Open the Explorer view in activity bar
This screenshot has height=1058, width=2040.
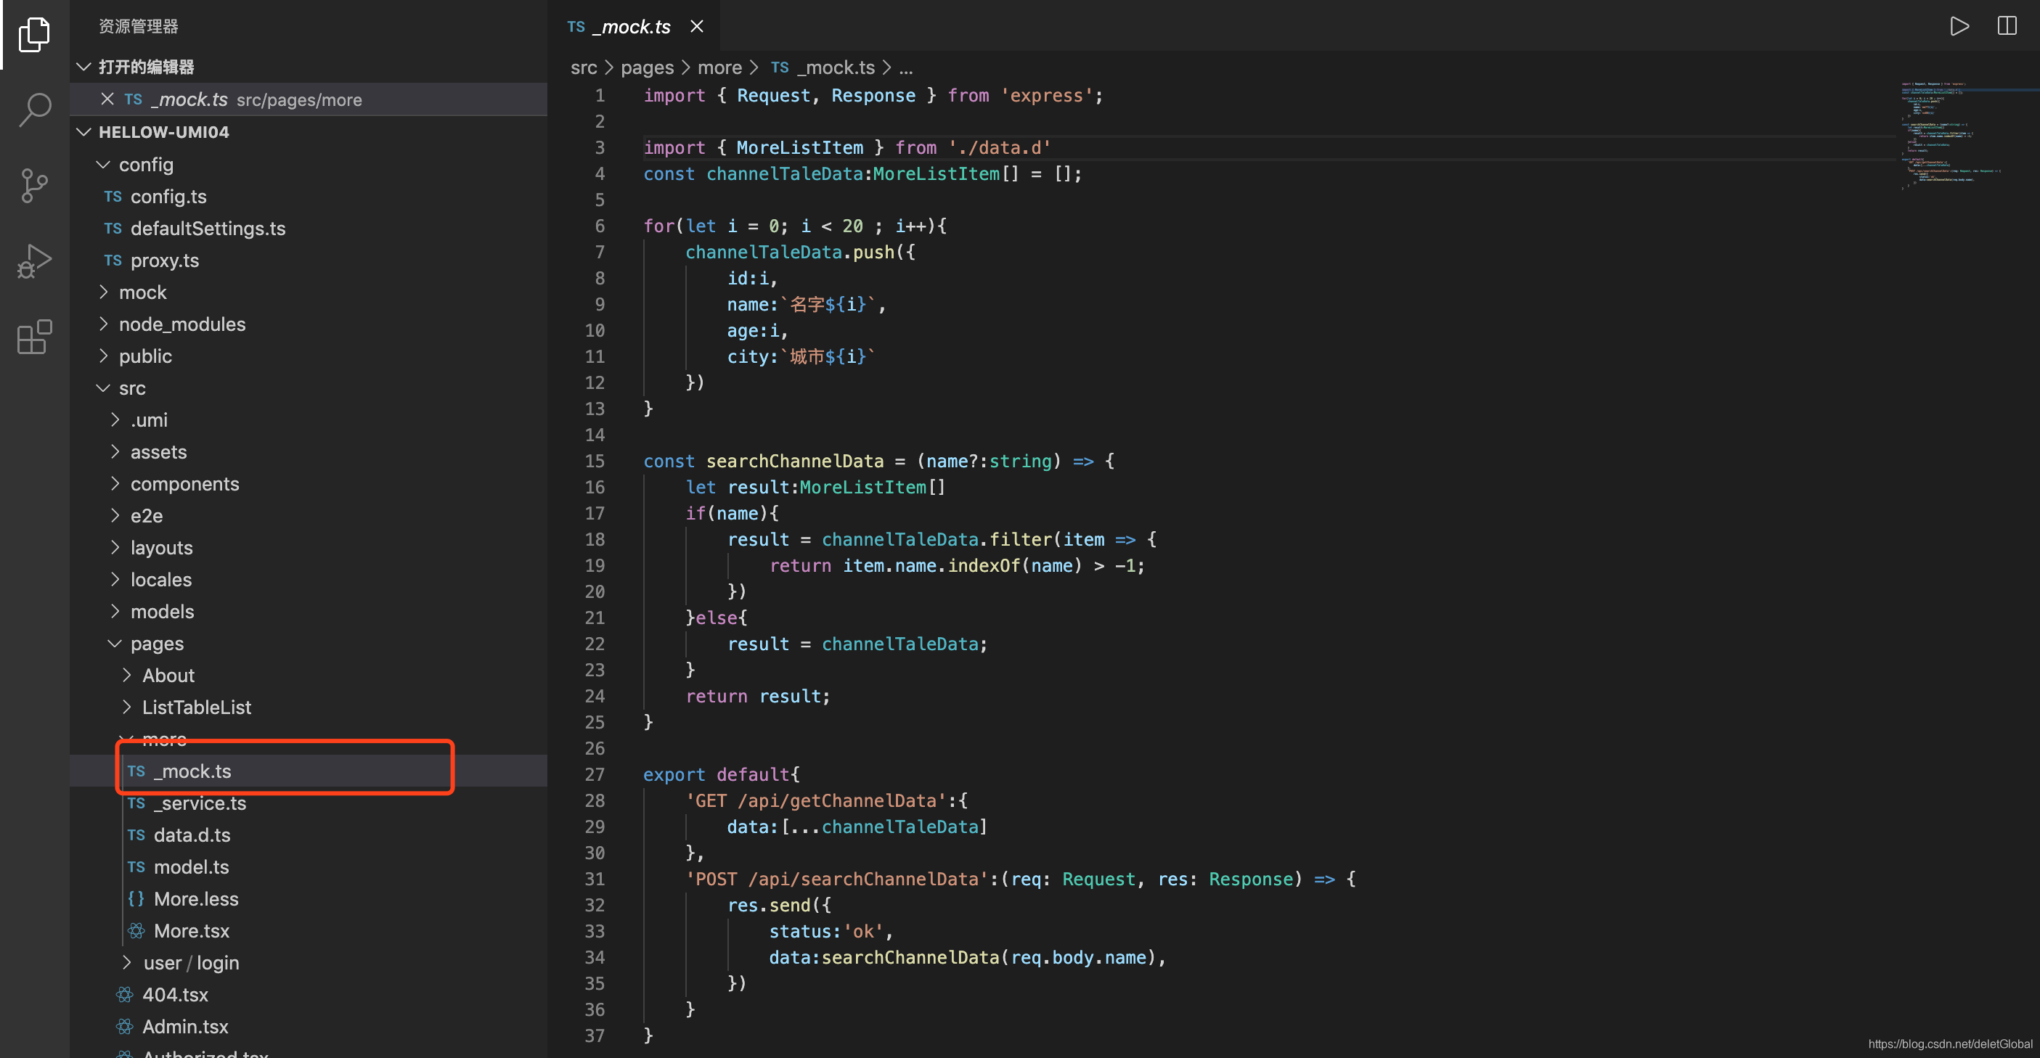[34, 34]
